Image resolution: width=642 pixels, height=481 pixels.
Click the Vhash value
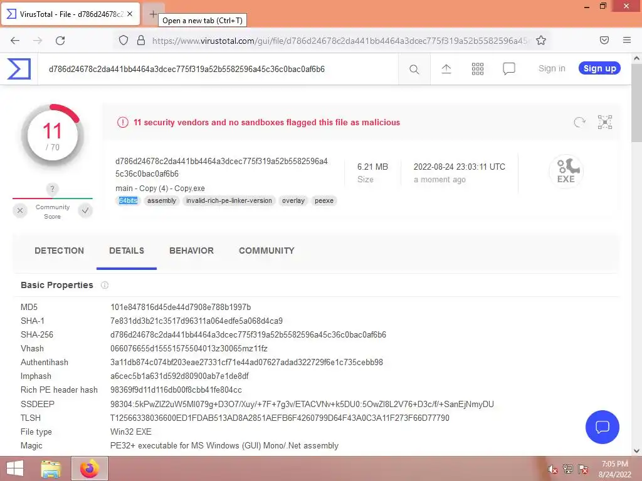pyautogui.click(x=189, y=348)
